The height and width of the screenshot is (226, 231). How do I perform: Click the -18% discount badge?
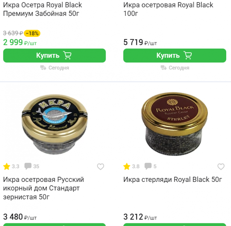(x=32, y=33)
